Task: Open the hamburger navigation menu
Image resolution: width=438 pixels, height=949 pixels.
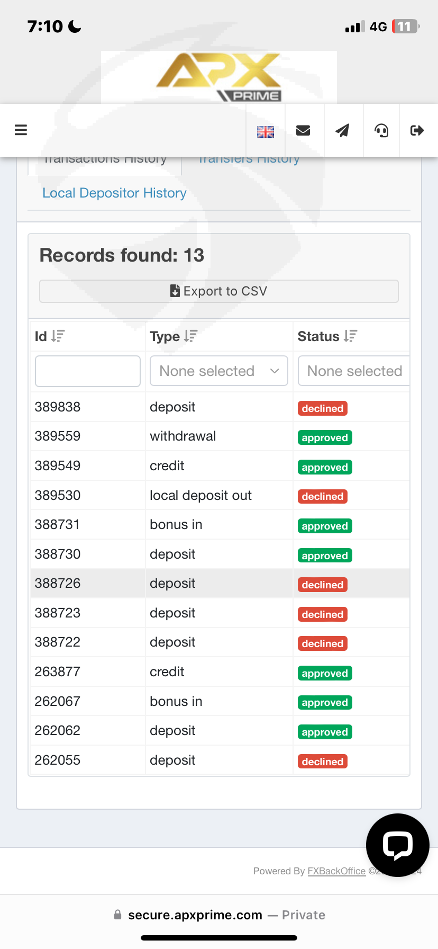Action: 21,130
